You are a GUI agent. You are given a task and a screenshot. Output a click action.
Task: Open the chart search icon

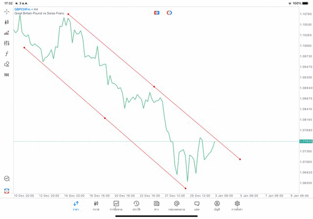7,179
